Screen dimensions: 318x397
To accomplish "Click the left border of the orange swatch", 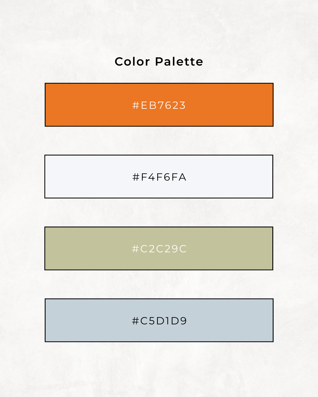I will 45,105.
